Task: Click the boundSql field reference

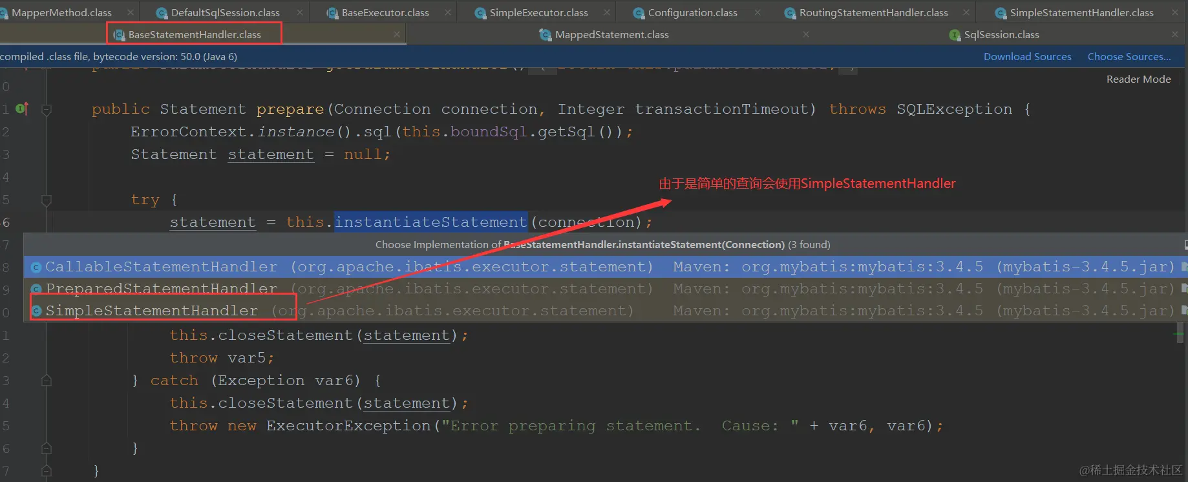Action: pos(489,131)
